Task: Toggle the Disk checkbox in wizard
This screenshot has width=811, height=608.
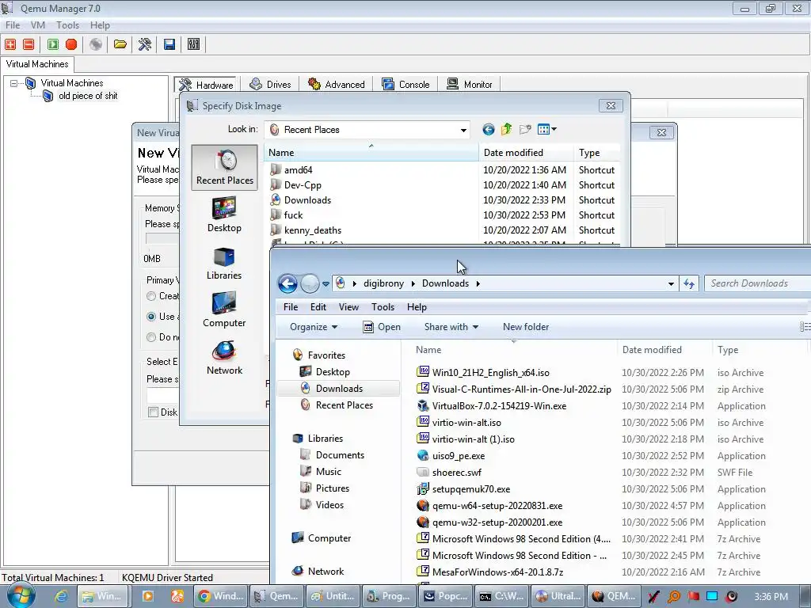Action: 153,412
